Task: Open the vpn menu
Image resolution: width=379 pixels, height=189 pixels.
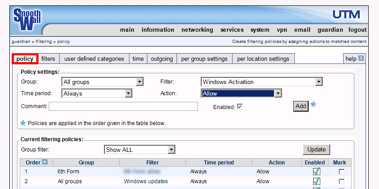Action: 282,30
